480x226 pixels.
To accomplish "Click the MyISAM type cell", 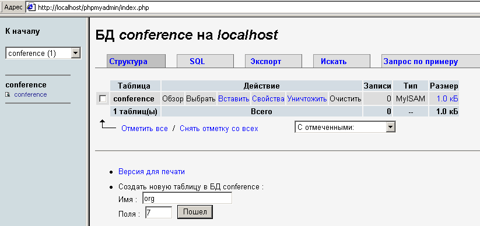I will pos(411,99).
